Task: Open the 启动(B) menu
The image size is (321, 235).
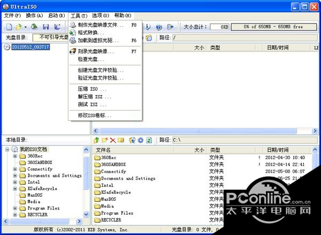Action: click(x=56, y=15)
